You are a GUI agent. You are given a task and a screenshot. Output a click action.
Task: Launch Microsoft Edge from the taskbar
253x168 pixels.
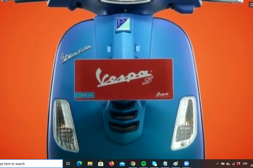point(79,164)
